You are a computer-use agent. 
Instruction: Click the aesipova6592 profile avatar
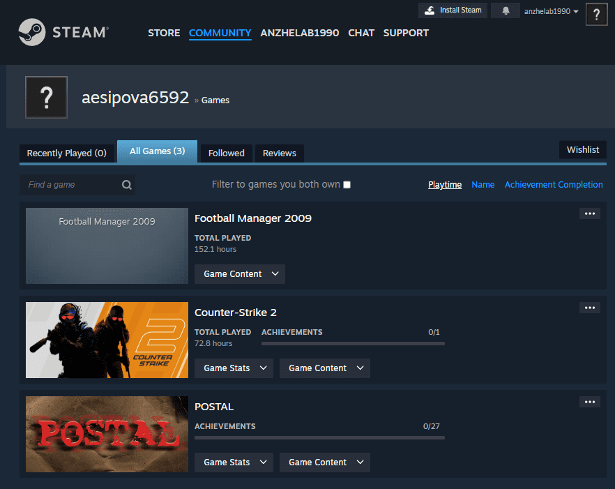46,97
